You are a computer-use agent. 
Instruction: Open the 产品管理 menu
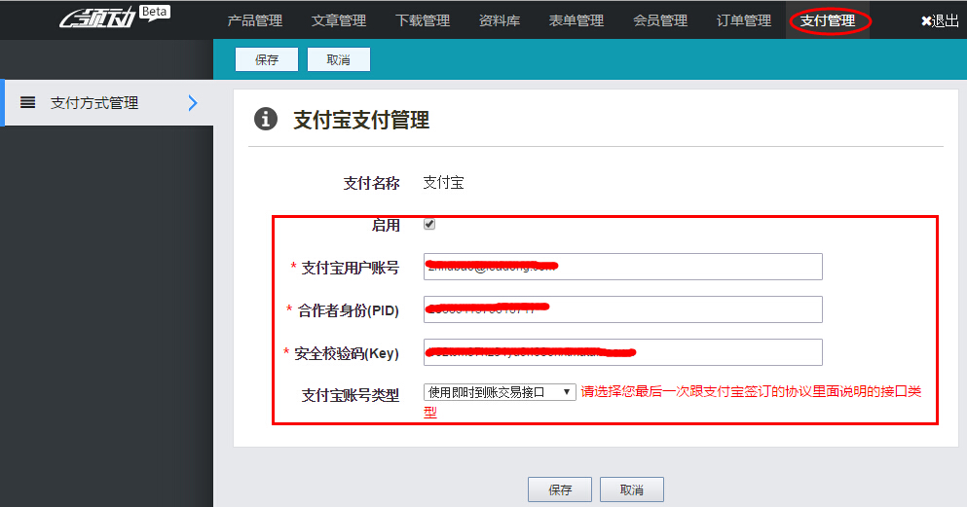(x=255, y=20)
